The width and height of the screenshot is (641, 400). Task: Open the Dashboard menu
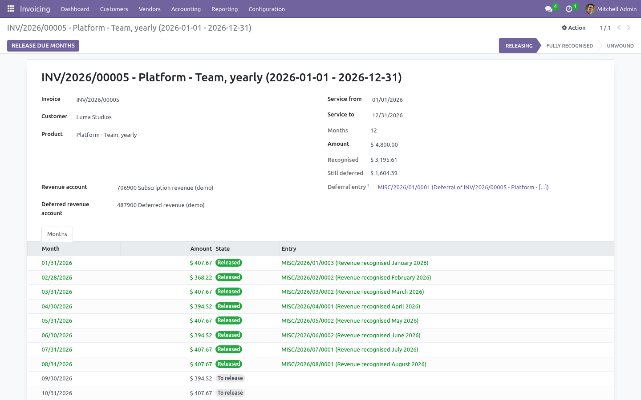click(75, 9)
